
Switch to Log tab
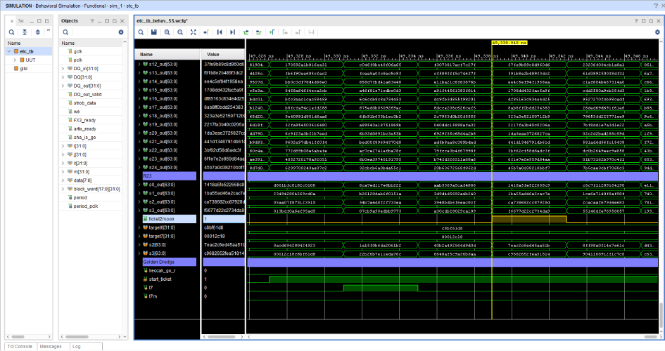76,346
